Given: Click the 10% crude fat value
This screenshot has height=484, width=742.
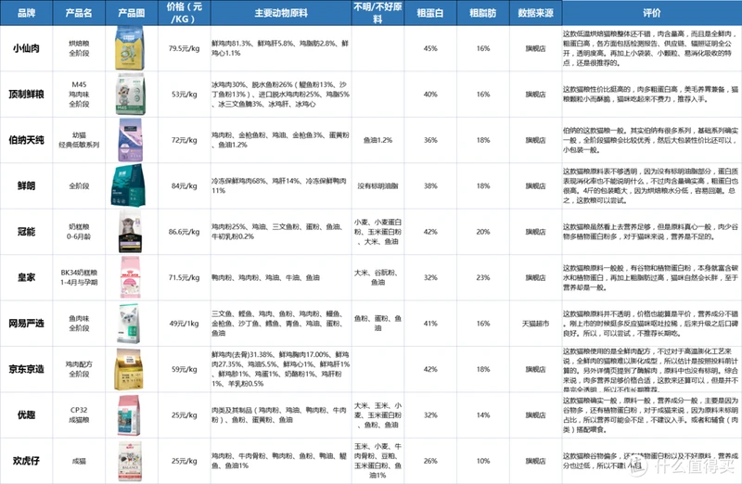Looking at the screenshot, I should pos(483,460).
